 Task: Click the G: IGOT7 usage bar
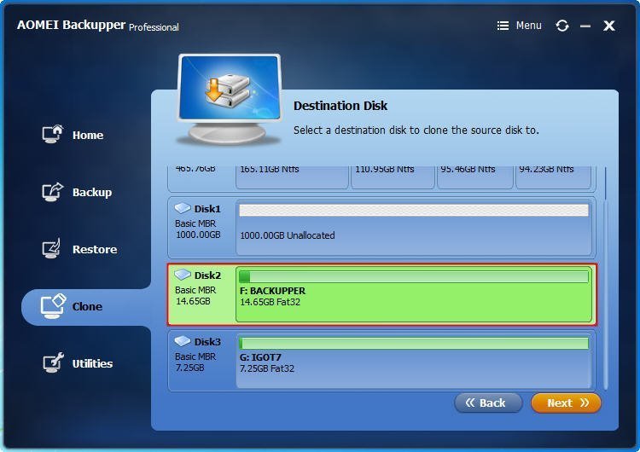pyautogui.click(x=414, y=343)
